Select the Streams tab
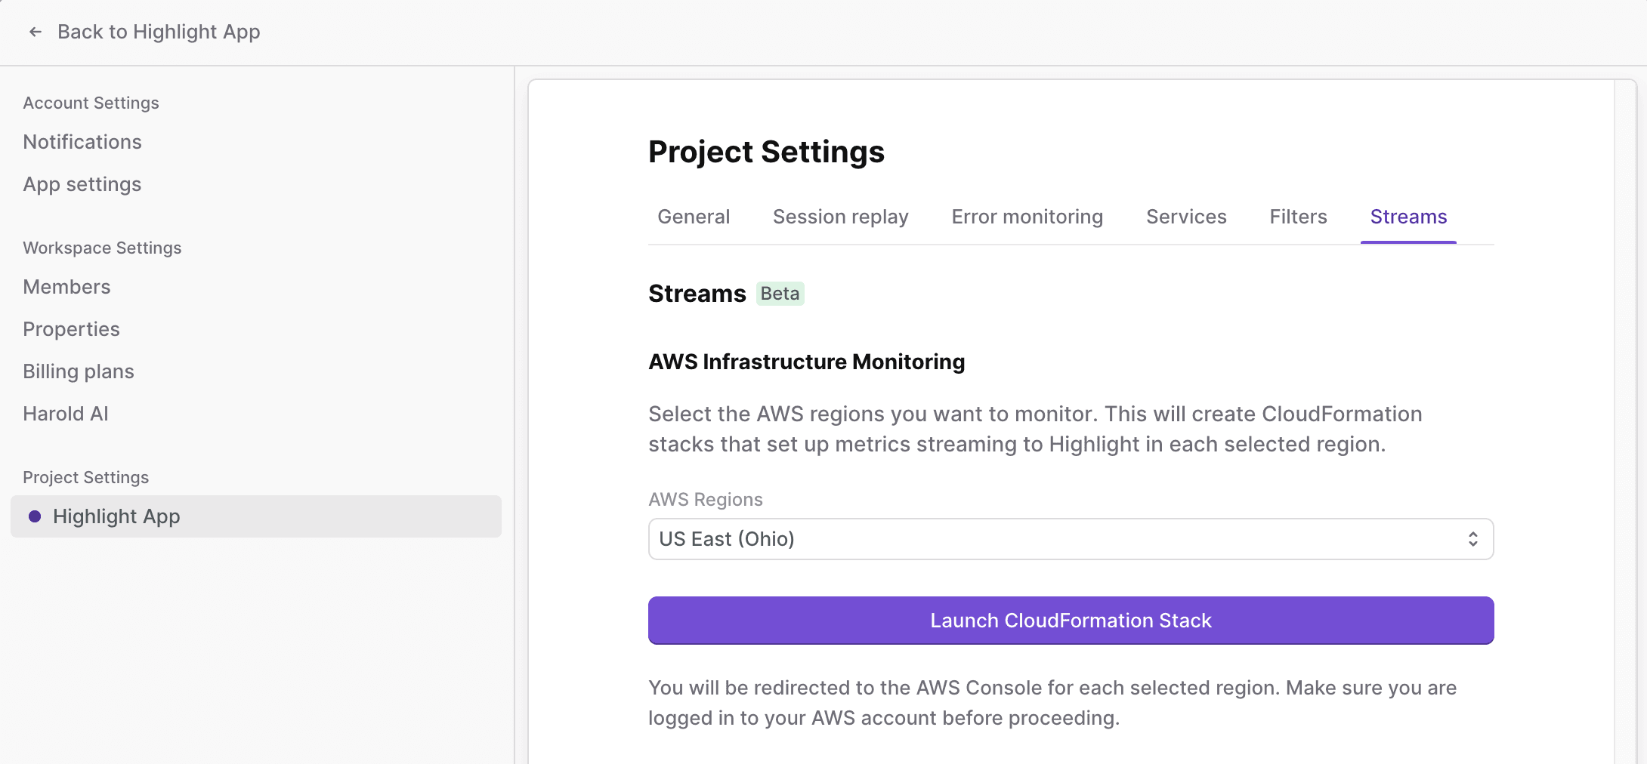 click(x=1408, y=217)
